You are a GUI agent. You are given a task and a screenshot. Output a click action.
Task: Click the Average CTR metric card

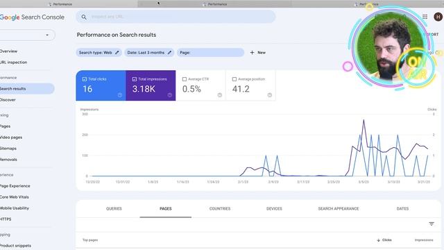(x=200, y=85)
